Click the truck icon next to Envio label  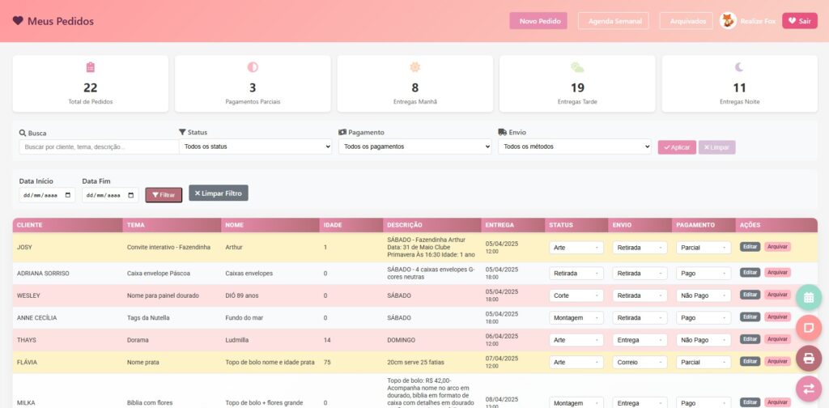coord(502,132)
